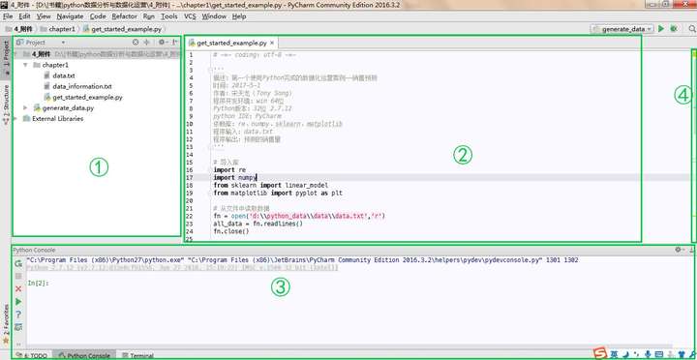Collapse the chapter1 folder
Image resolution: width=697 pixels, height=360 pixels.
click(25, 65)
